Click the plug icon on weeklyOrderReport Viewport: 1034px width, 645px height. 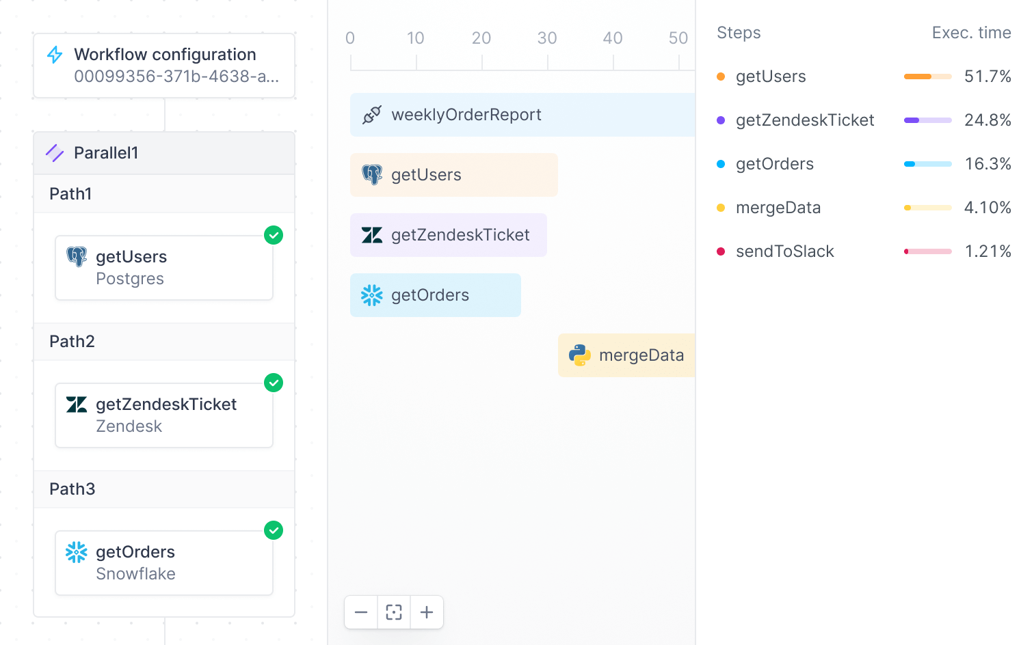click(371, 114)
